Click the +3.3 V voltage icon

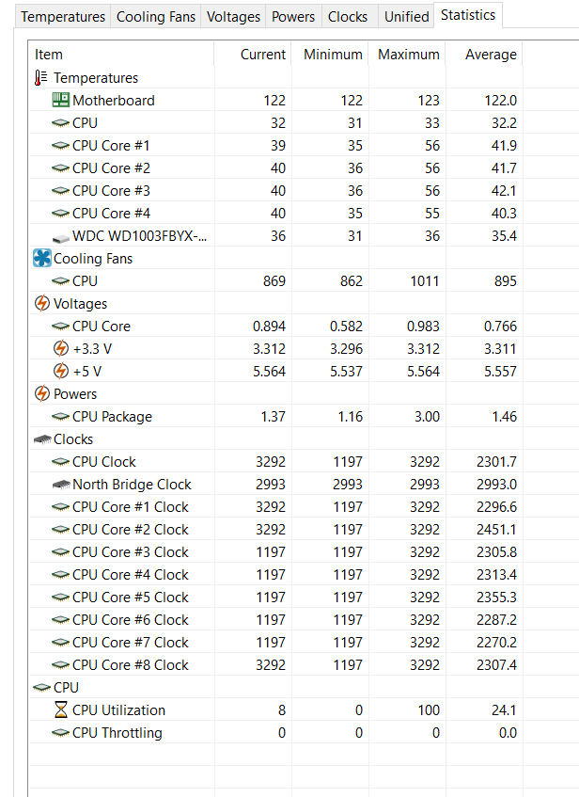click(60, 349)
